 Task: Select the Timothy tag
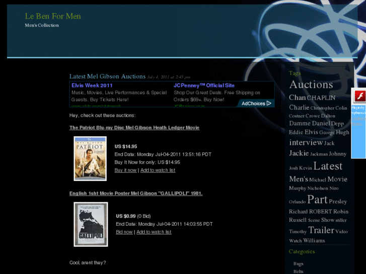pyautogui.click(x=298, y=232)
